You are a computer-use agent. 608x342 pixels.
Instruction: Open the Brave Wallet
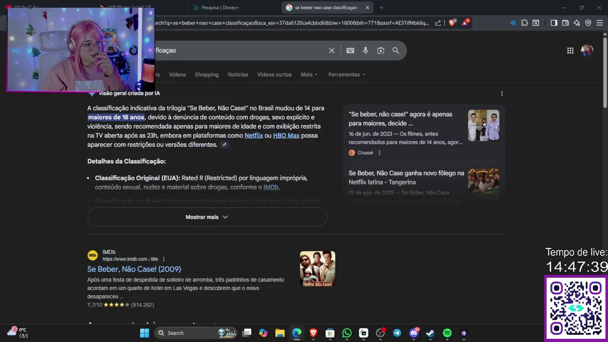pos(565,23)
